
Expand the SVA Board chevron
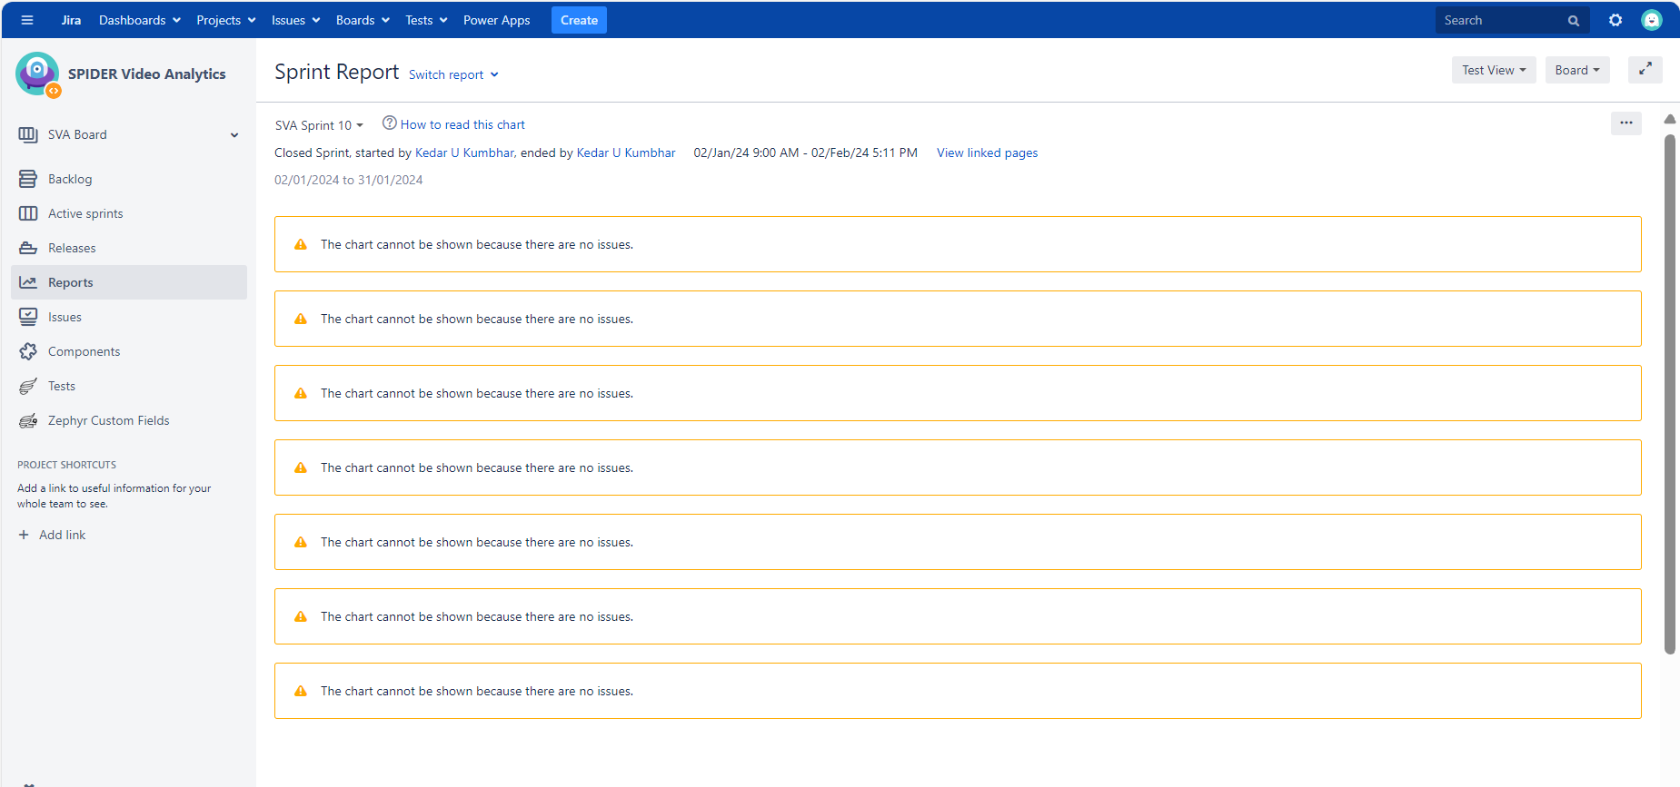pos(234,135)
